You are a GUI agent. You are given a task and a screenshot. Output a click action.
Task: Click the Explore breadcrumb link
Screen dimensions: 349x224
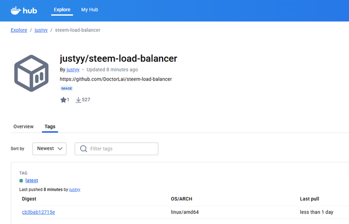coord(19,30)
